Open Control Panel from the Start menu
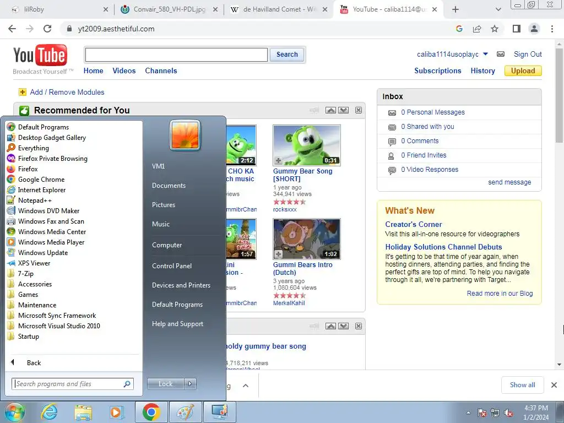 point(172,265)
